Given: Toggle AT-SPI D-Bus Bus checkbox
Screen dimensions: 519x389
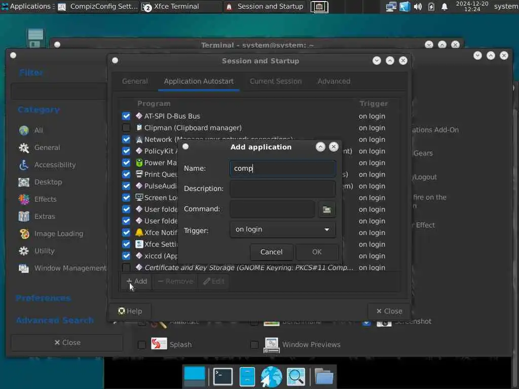Looking at the screenshot, I should 126,116.
